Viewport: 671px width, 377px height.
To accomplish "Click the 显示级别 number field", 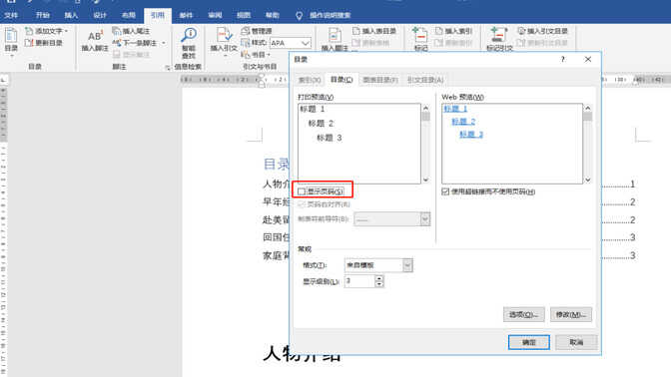I will click(359, 281).
